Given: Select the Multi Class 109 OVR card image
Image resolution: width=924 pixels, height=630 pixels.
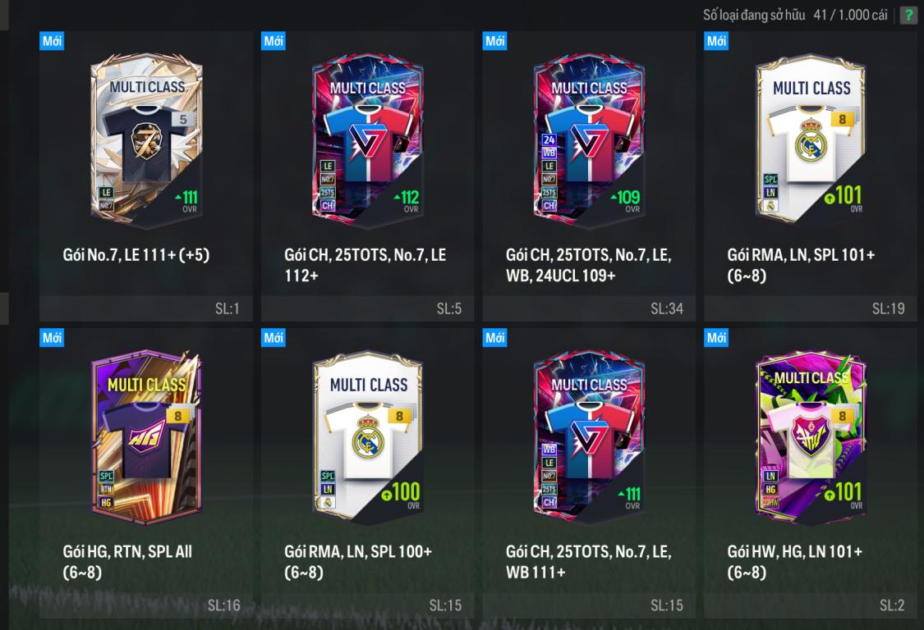Looking at the screenshot, I should pos(589,141).
